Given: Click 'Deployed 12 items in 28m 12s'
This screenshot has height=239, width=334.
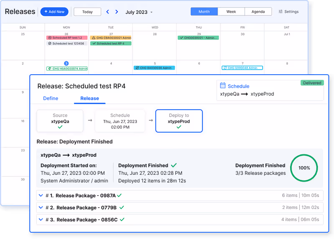Looking at the screenshot, I should click(152, 181).
